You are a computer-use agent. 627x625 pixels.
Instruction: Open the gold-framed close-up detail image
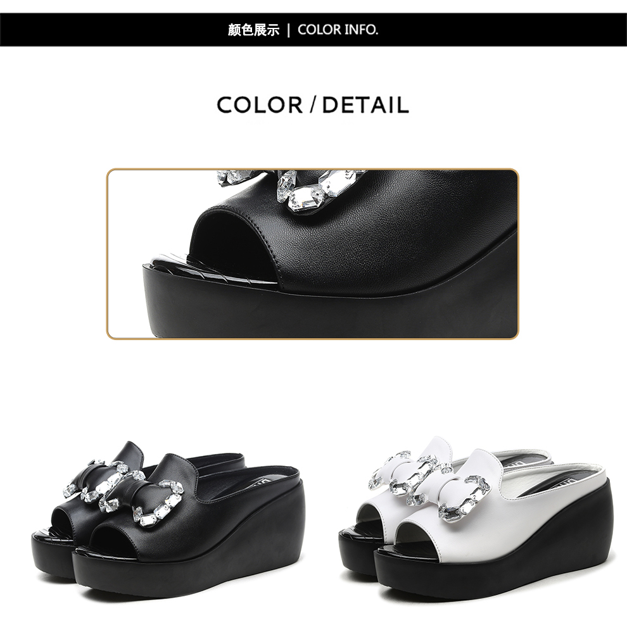pos(313,254)
